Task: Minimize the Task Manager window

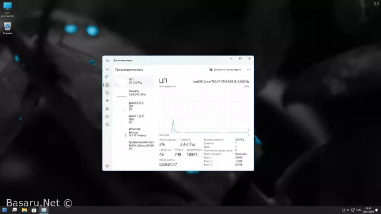Action: pyautogui.click(x=232, y=58)
